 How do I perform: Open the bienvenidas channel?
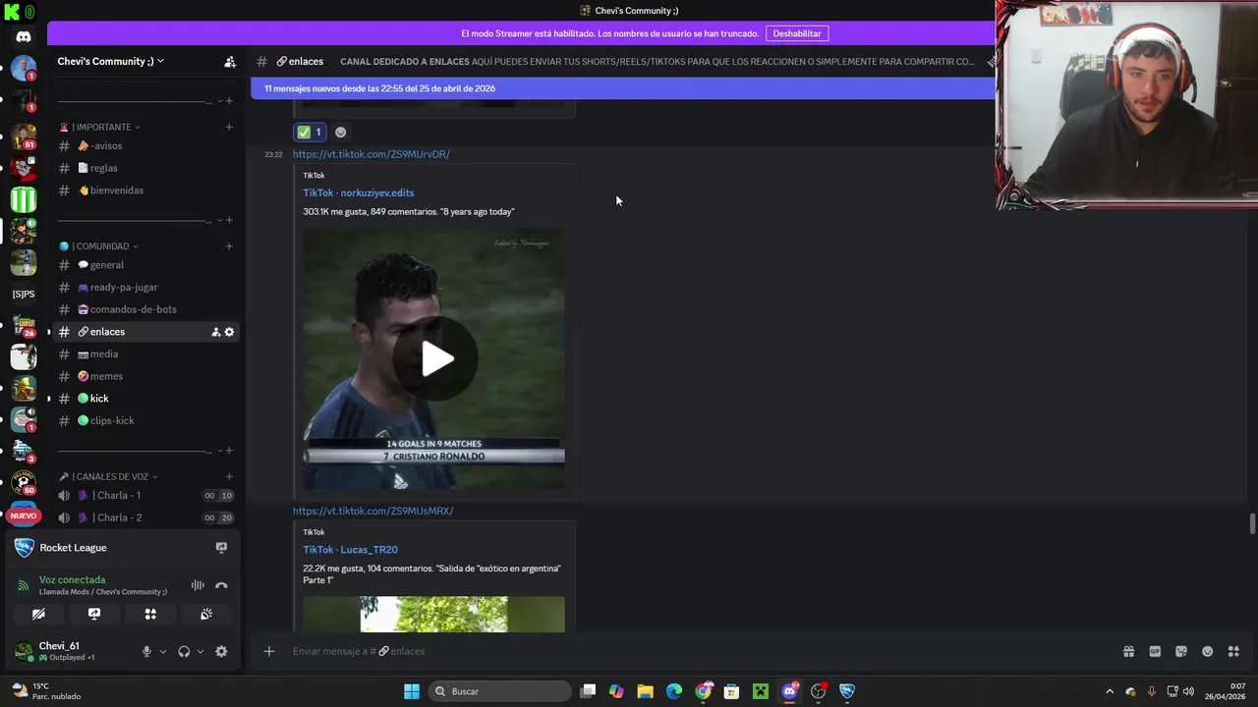pyautogui.click(x=145, y=190)
